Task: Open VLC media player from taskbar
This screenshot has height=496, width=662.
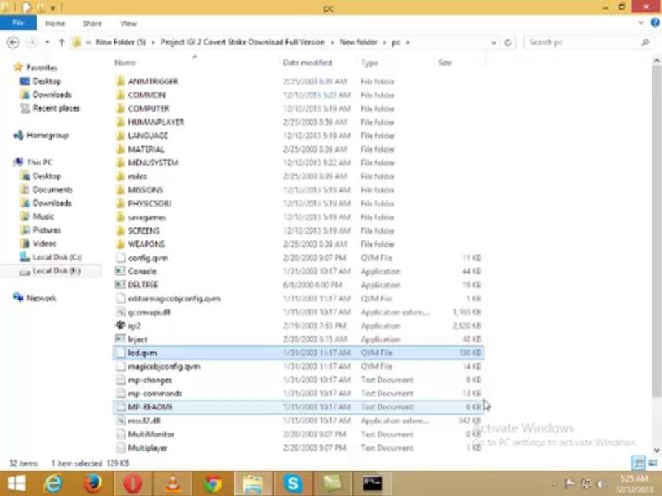Action: [172, 484]
